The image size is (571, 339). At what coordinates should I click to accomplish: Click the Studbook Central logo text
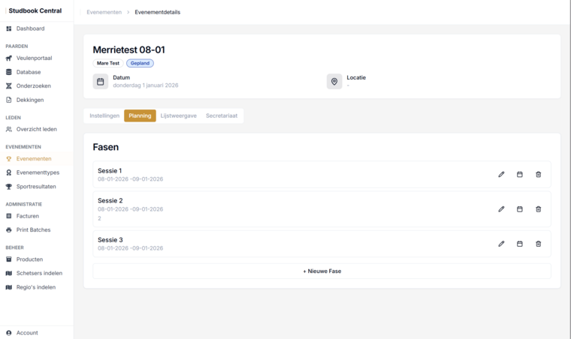tap(35, 11)
